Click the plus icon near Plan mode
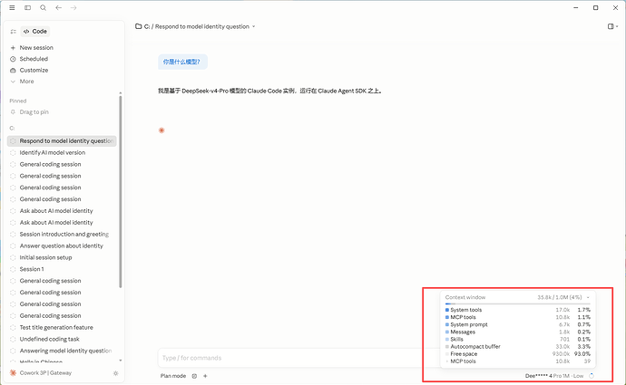Viewport: 626px width, 385px height. click(x=205, y=376)
